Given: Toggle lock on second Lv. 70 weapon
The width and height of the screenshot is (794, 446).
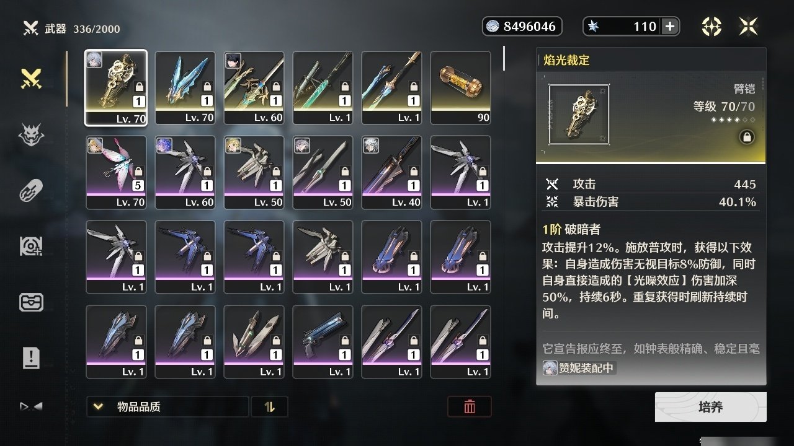Looking at the screenshot, I should [207, 87].
